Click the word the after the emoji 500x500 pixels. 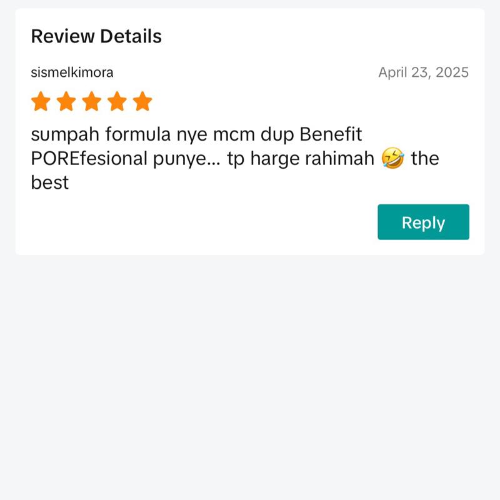pos(425,158)
